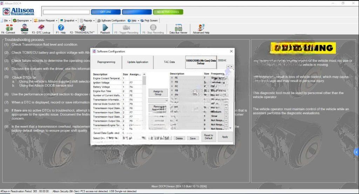
Task: Click the tab strip scroll-right arrow
Action: point(232,67)
